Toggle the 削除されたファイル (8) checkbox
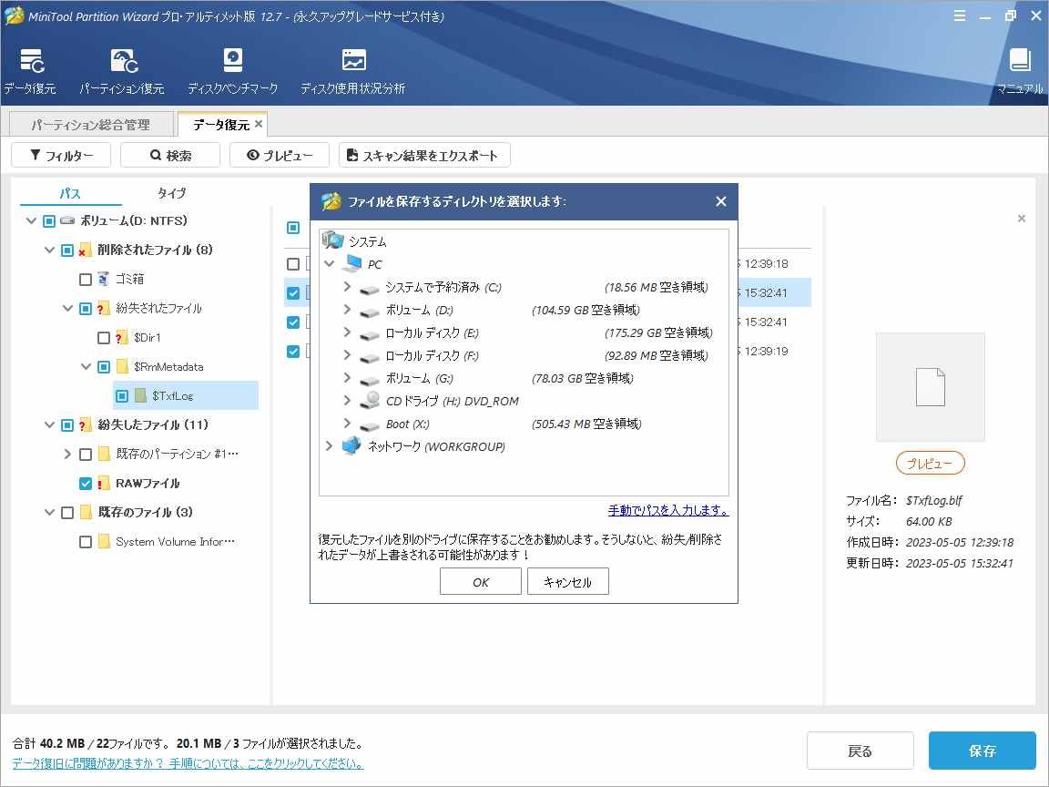1049x787 pixels. tap(66, 250)
